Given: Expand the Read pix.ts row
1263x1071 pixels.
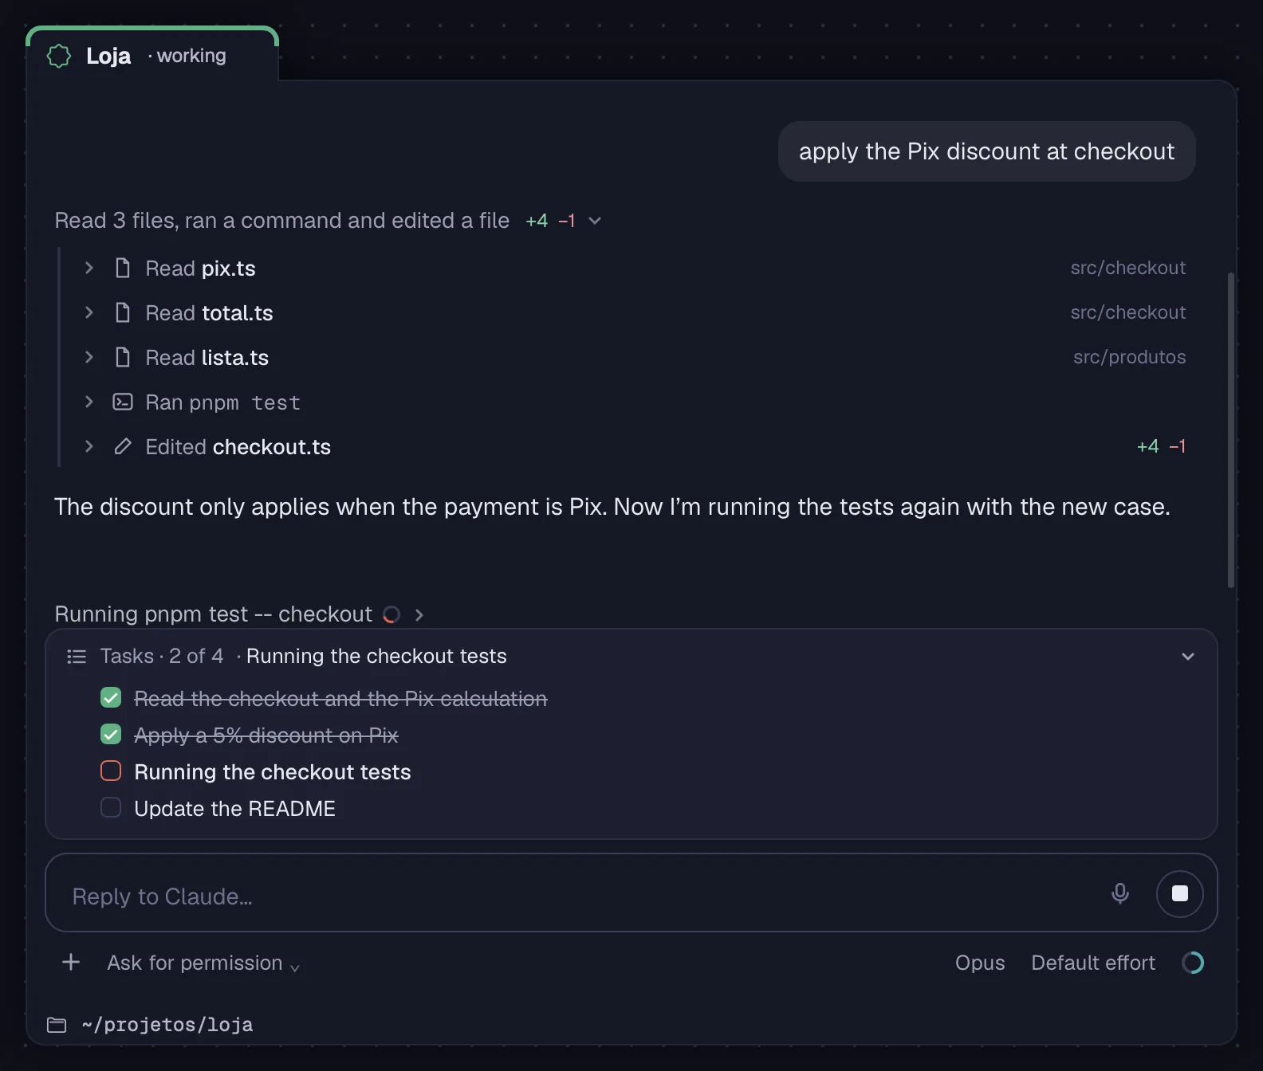Looking at the screenshot, I should (89, 268).
